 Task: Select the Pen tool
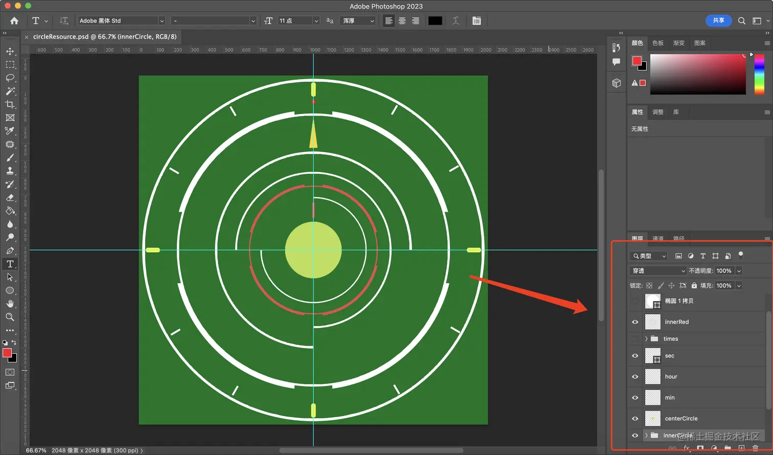pos(10,251)
